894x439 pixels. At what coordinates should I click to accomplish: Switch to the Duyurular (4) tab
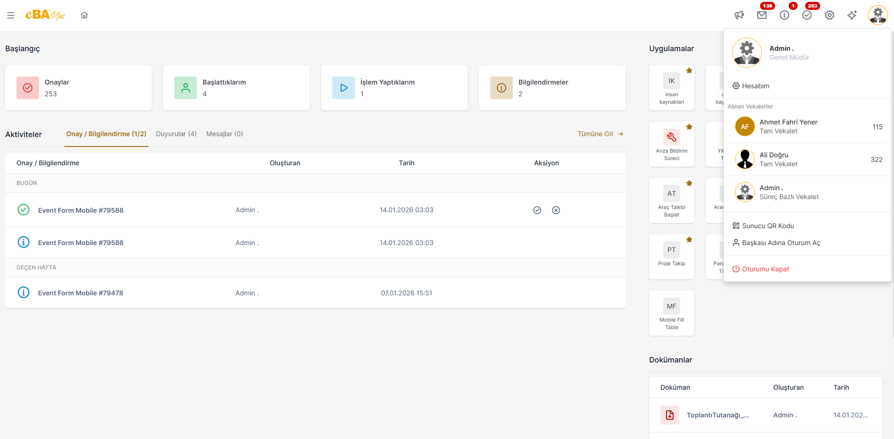(x=176, y=134)
